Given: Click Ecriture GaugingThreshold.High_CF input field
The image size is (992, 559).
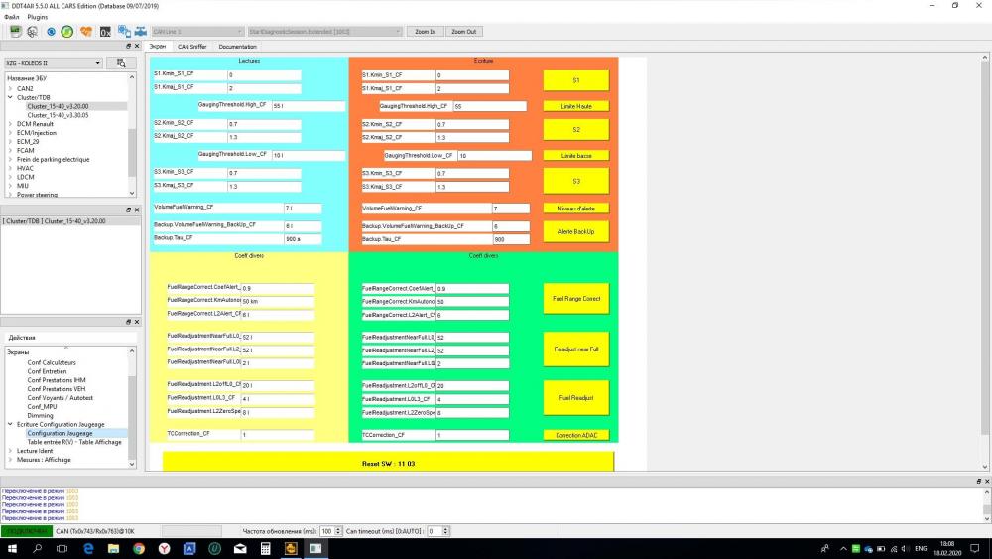Looking at the screenshot, I should pyautogui.click(x=490, y=106).
